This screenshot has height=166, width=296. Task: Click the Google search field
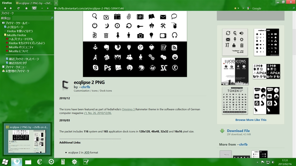point(272,8)
